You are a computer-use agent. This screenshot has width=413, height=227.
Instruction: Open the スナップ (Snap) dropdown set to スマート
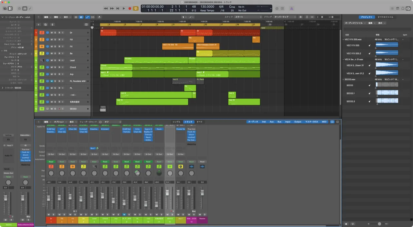tap(248, 17)
